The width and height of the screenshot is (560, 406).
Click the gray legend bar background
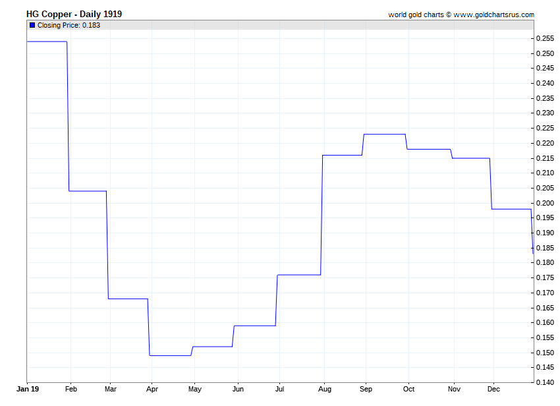click(x=296, y=25)
